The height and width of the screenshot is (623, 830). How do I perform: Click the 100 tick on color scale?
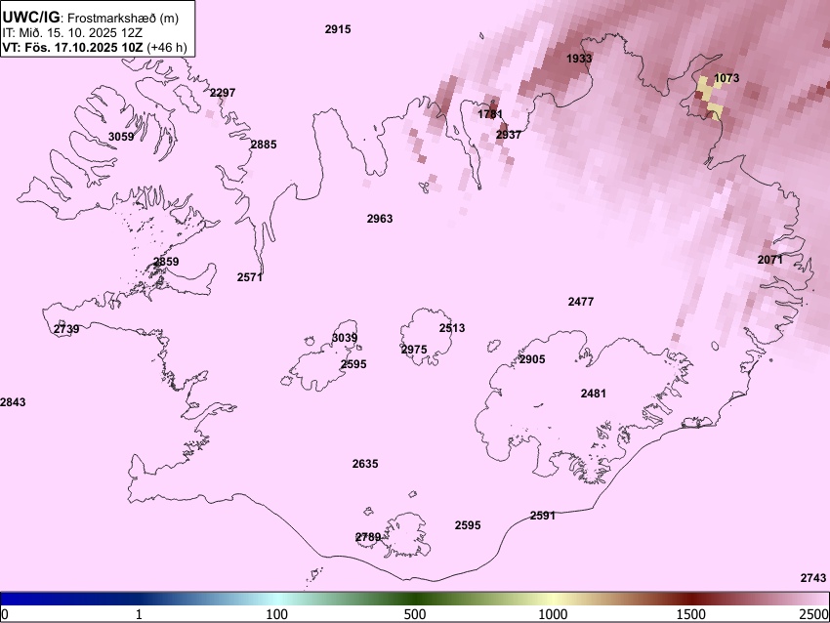point(276,614)
